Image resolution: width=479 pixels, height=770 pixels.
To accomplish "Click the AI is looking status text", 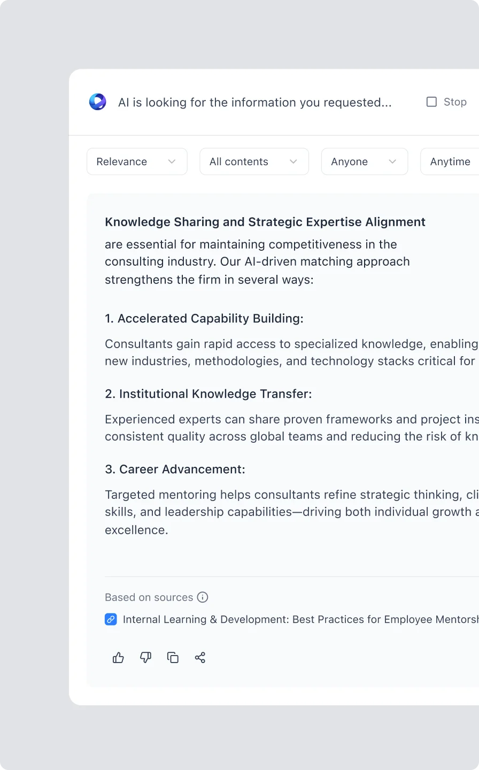I will point(255,102).
